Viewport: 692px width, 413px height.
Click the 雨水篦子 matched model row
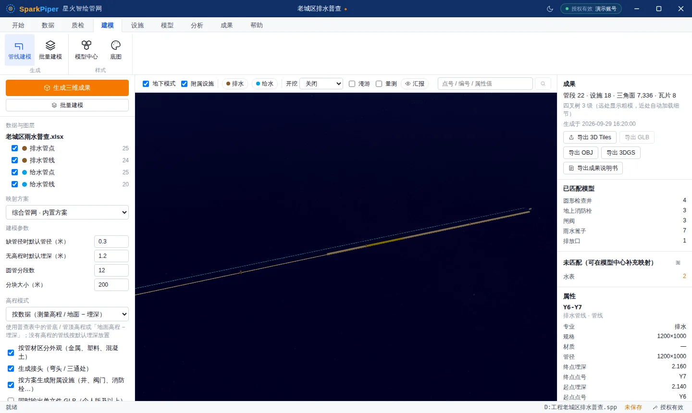tap(625, 231)
